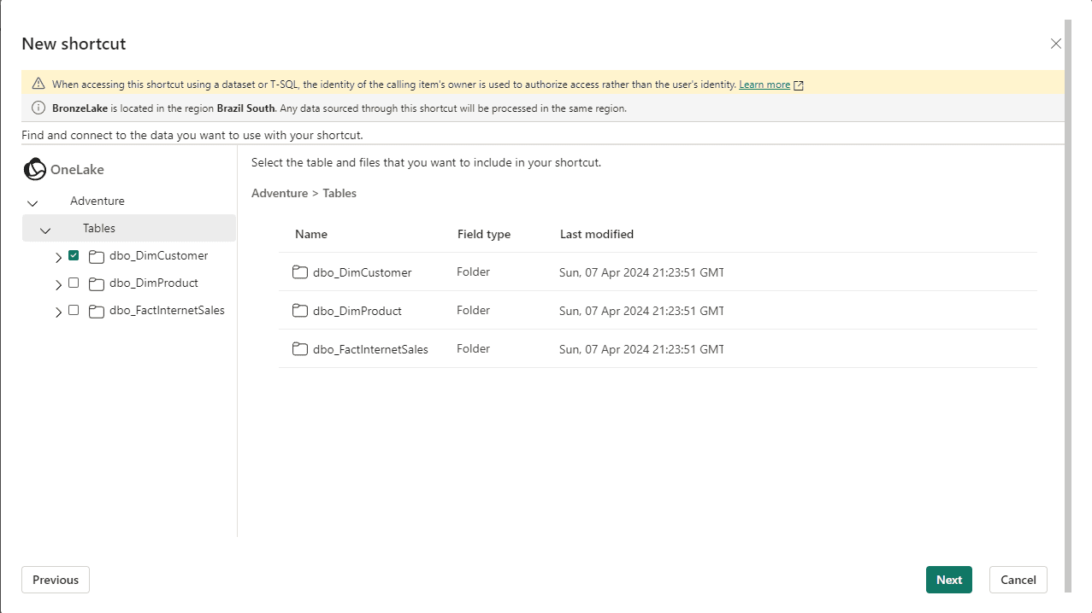Select Tables in the OneLake tree
The width and height of the screenshot is (1092, 613).
click(x=99, y=228)
